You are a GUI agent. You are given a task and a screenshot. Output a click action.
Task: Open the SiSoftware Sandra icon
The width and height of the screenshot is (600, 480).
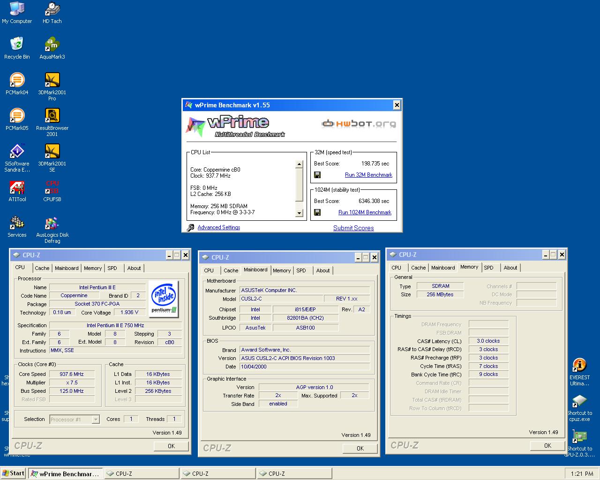click(17, 158)
